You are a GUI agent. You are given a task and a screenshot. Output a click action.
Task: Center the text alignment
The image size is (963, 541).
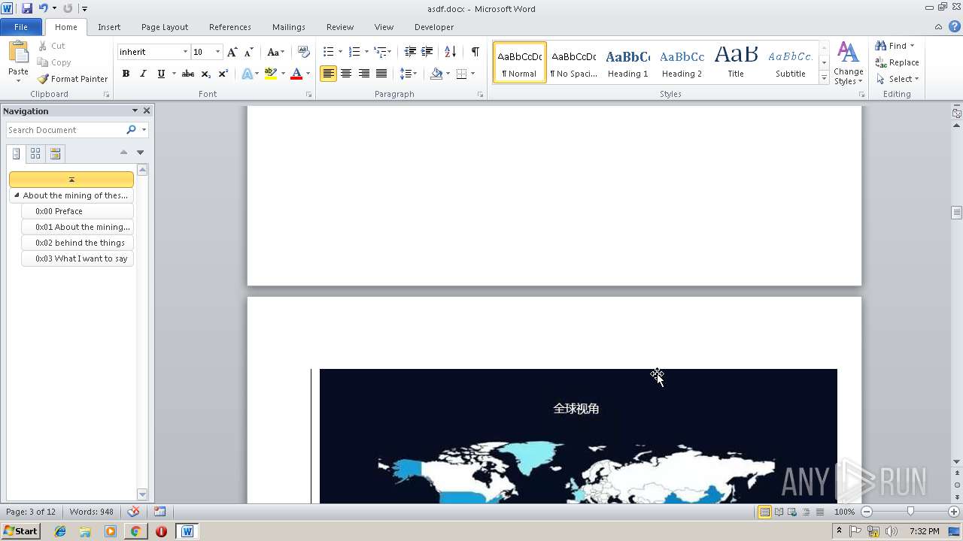pyautogui.click(x=346, y=74)
